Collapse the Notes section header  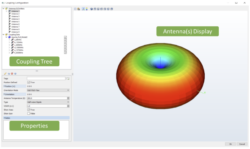(36, 118)
